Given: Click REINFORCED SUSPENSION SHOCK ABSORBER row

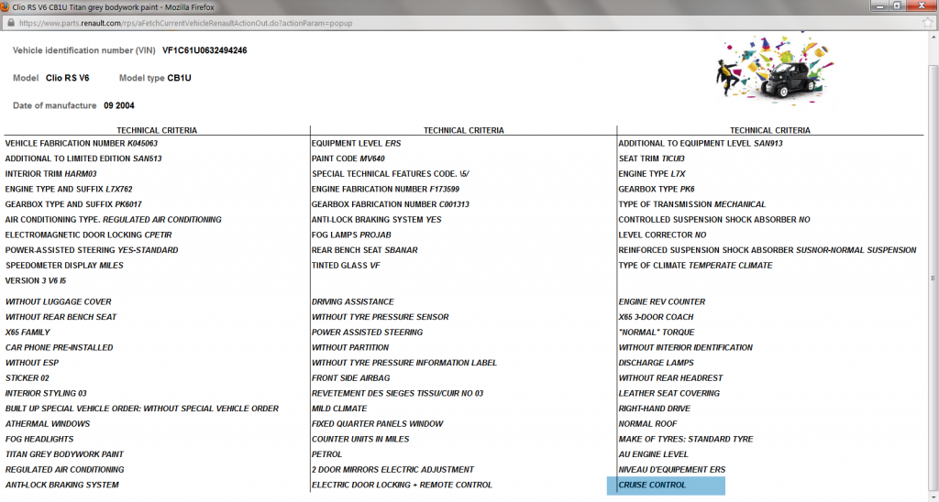Looking at the screenshot, I should pos(768,250).
